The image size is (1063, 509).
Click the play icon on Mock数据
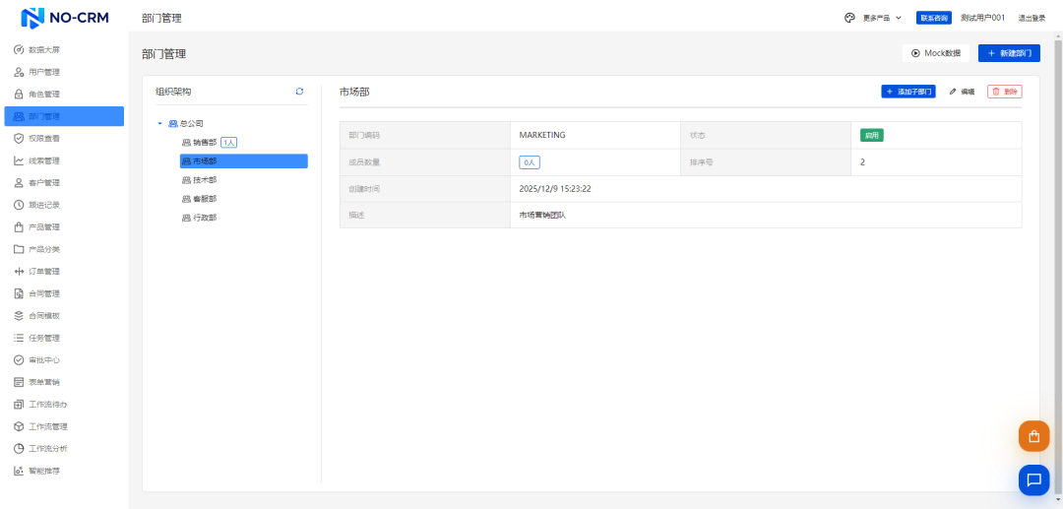point(915,53)
